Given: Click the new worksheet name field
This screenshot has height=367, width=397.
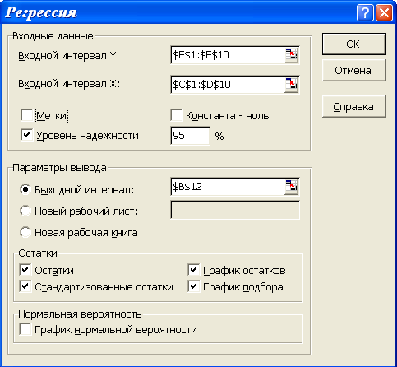Looking at the screenshot, I should point(235,210).
